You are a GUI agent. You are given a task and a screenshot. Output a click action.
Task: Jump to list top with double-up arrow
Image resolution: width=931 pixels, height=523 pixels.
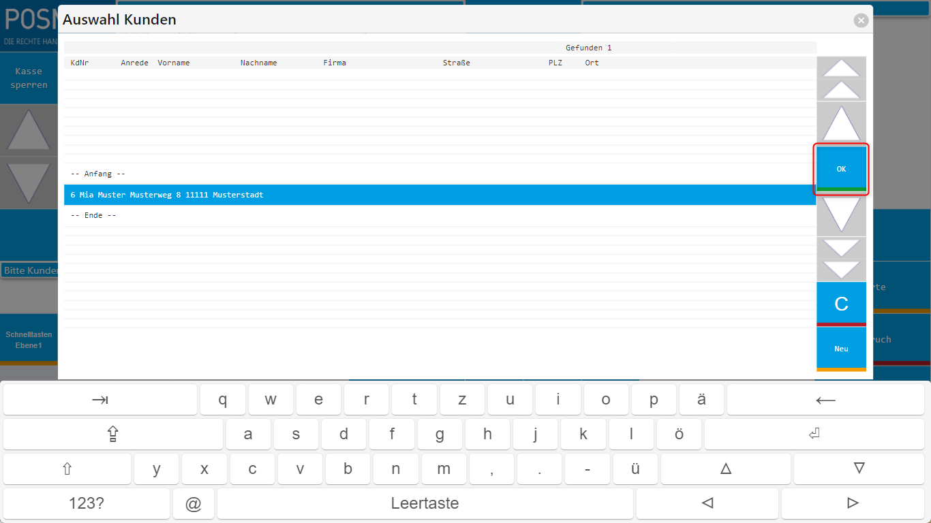click(841, 79)
